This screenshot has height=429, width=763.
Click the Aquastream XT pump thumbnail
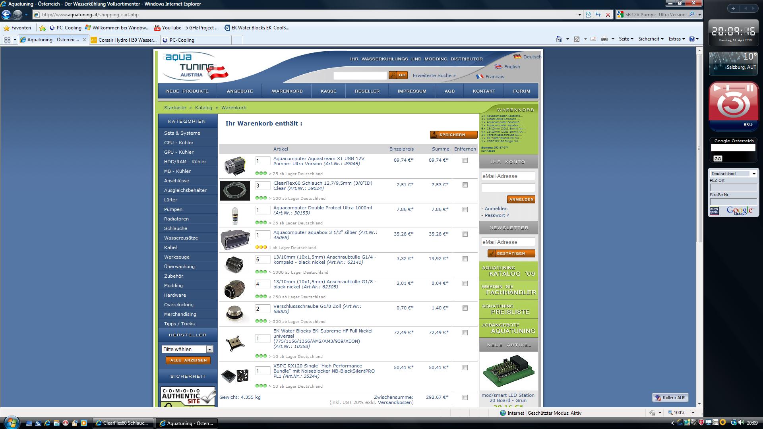234,165
